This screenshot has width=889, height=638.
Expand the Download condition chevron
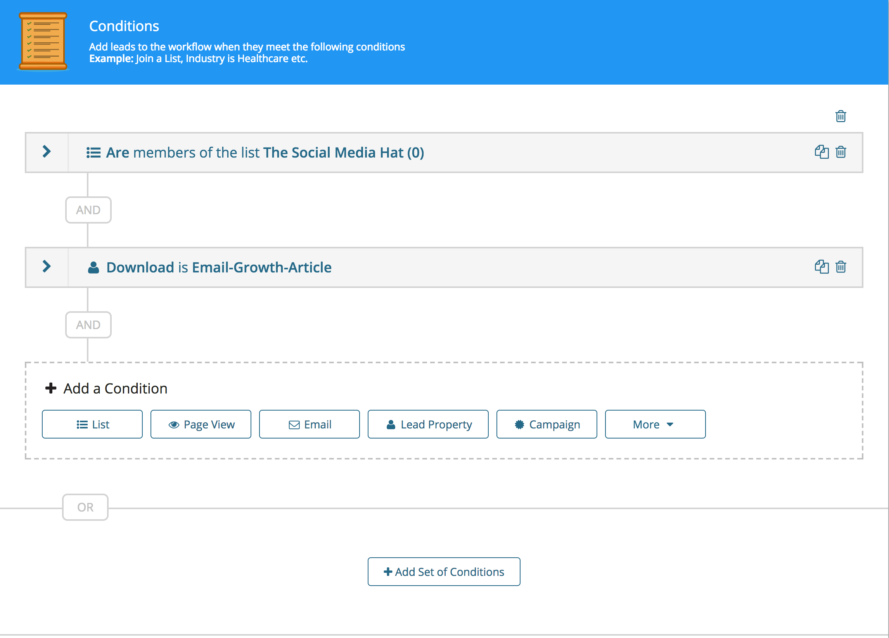47,267
